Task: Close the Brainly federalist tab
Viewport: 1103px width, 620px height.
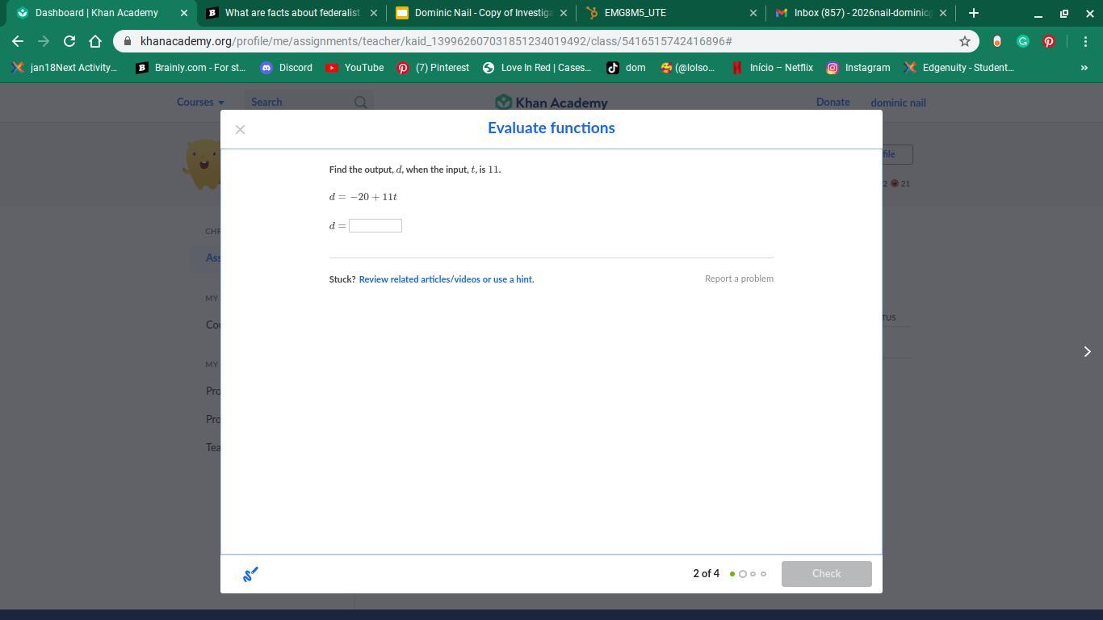Action: [373, 13]
